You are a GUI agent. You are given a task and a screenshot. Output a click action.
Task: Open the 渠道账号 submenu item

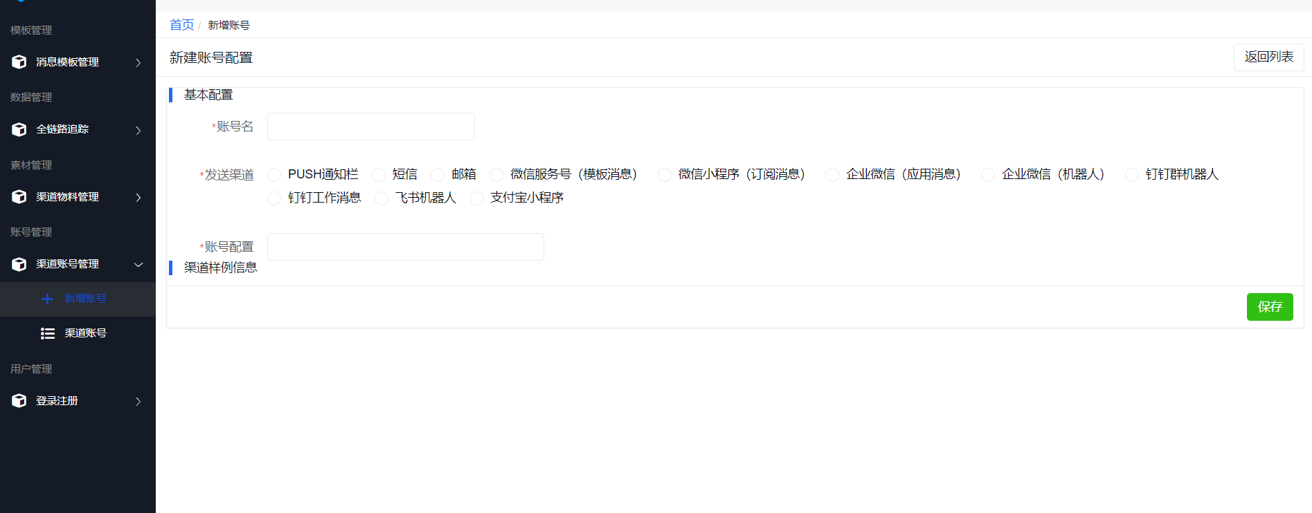[78, 333]
